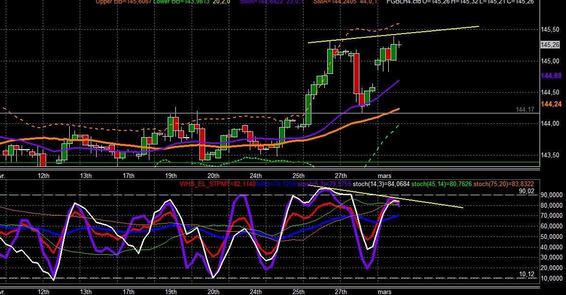This screenshot has width=566, height=295.
Task: Click the WHS_EL_STPMT=82,1140 indicator label
Action: (218, 184)
